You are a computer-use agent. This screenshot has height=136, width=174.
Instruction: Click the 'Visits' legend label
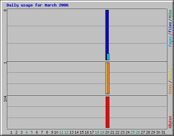(x=170, y=74)
